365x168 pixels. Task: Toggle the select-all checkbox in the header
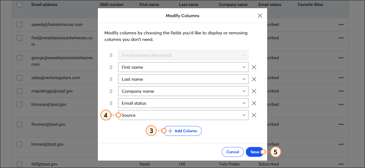[x=19, y=4]
